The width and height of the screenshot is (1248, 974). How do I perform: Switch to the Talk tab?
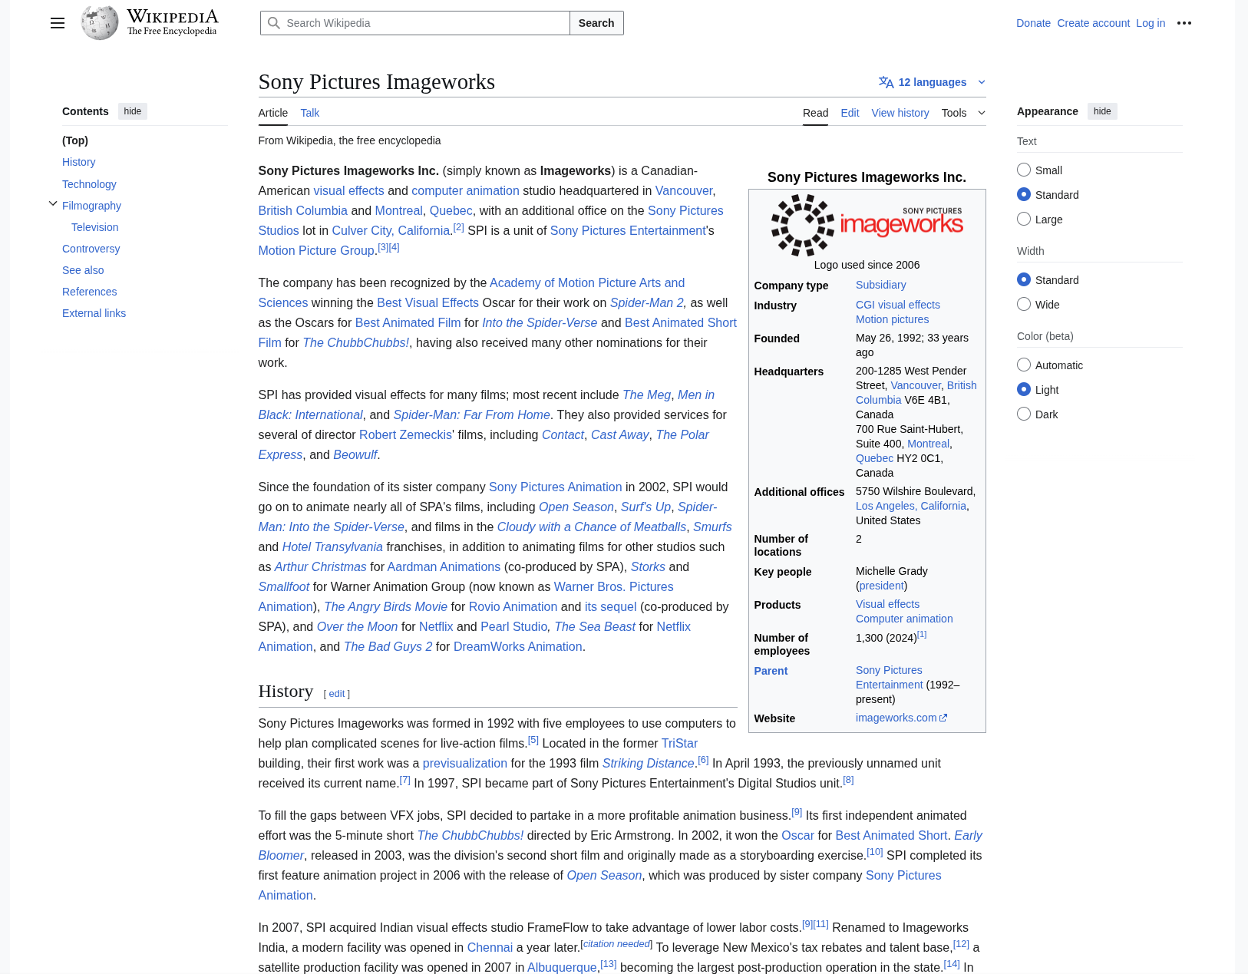[310, 113]
